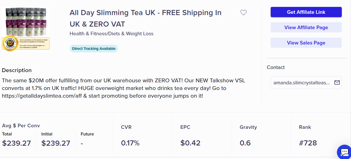Image resolution: width=351 pixels, height=159 pixels.
Task: Click the EPC $0.42 value
Action: [x=190, y=143]
